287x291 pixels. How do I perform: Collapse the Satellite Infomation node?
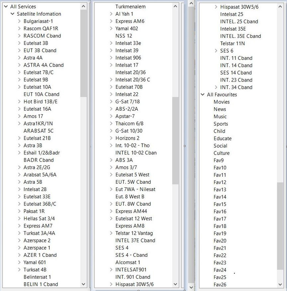[x=12, y=14]
